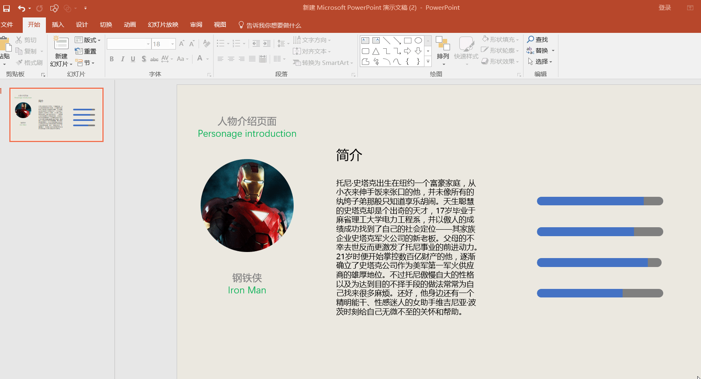Screen dimensions: 701x379
Task: Toggle Strikethrough formatting
Action: [154, 59]
